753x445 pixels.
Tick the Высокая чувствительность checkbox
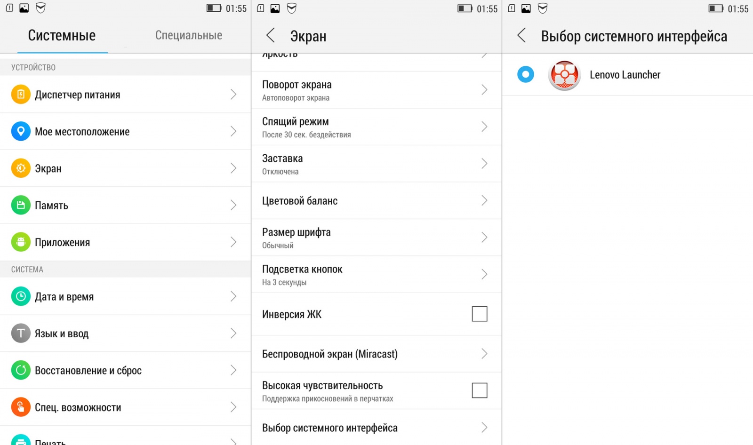[x=479, y=390]
